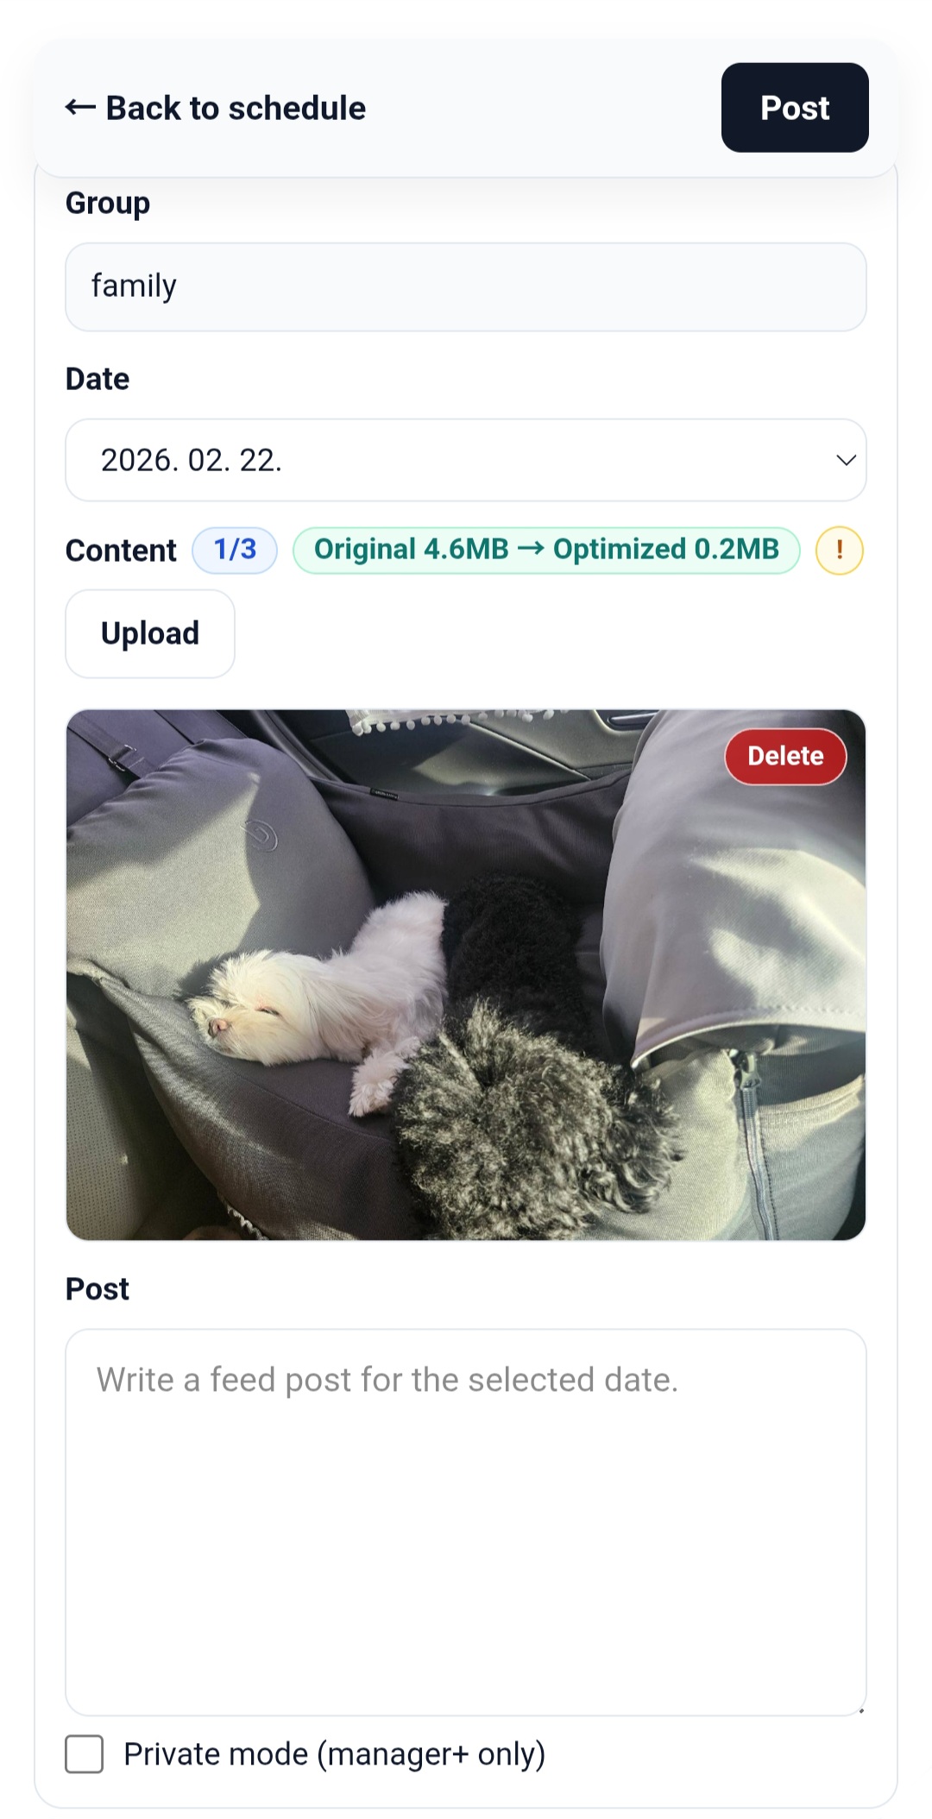
Task: Click the Date field label
Action: coord(98,379)
